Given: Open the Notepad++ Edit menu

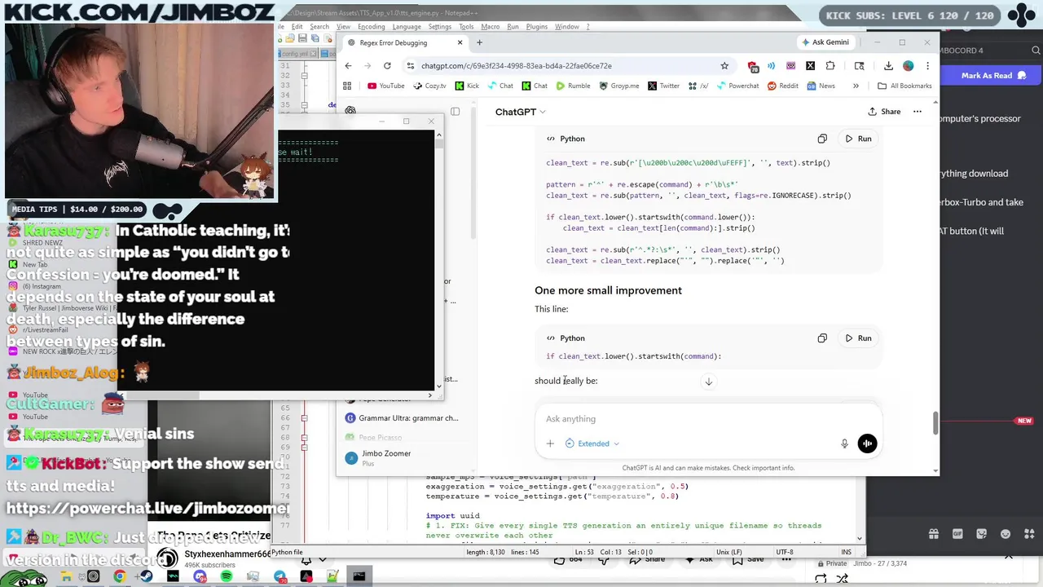Looking at the screenshot, I should [x=297, y=27].
